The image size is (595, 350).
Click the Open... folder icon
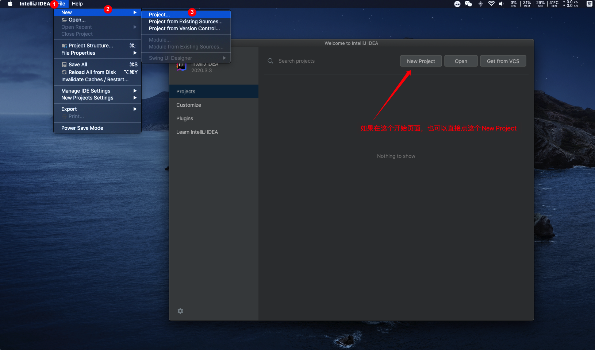(x=64, y=20)
